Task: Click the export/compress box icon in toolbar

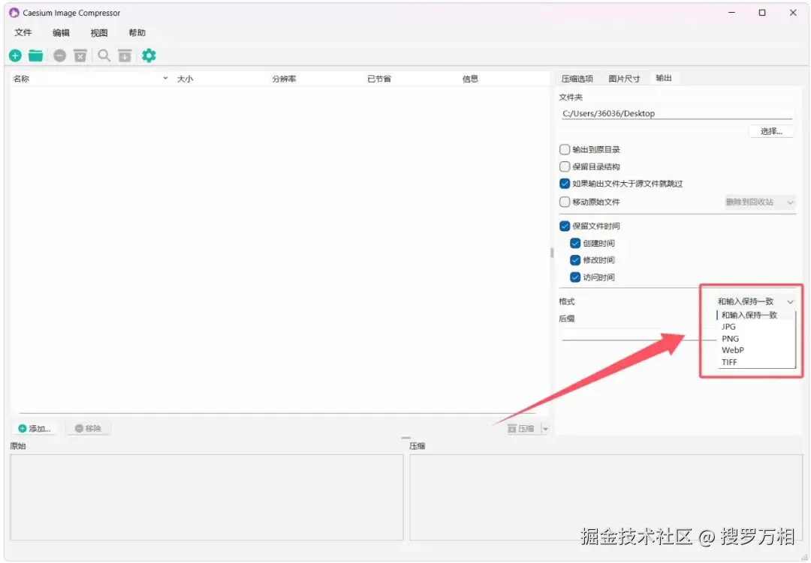Action: coord(125,55)
